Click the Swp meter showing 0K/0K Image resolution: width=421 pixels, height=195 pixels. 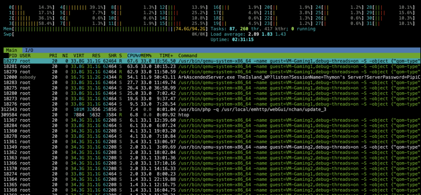pyautogui.click(x=106, y=34)
